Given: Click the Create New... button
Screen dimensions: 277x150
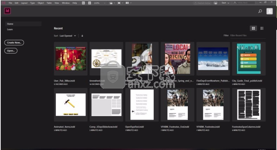Looking at the screenshot, I should 14,43.
